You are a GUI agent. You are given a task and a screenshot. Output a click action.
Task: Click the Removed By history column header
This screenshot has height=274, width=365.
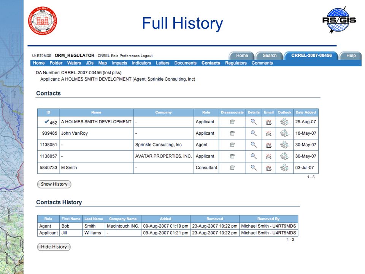pos(268,219)
